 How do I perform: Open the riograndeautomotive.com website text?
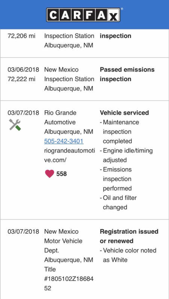click(69, 155)
